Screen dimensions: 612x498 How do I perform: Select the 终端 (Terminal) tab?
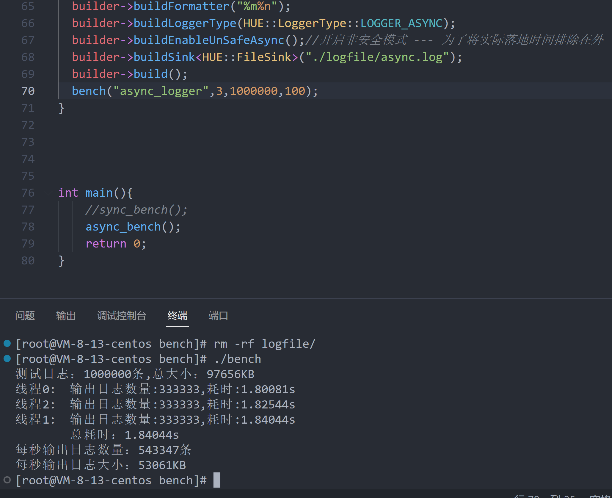click(177, 316)
